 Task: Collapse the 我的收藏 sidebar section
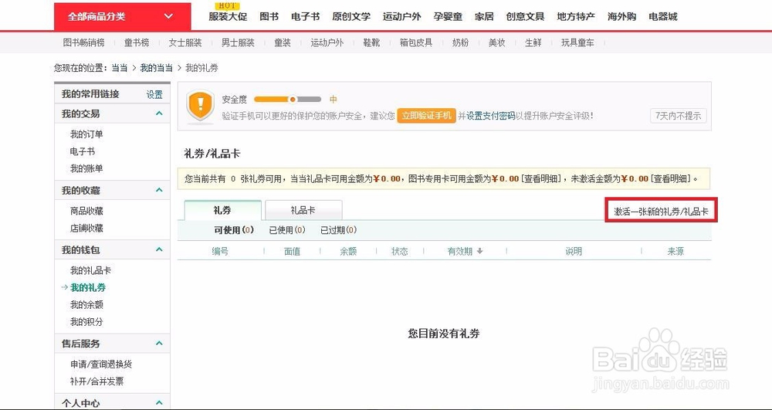[159, 190]
